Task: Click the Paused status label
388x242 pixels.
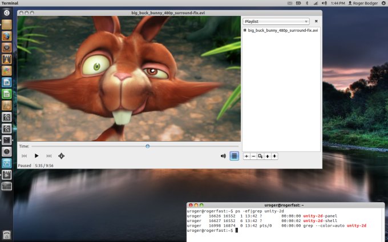Action: pyautogui.click(x=25, y=166)
